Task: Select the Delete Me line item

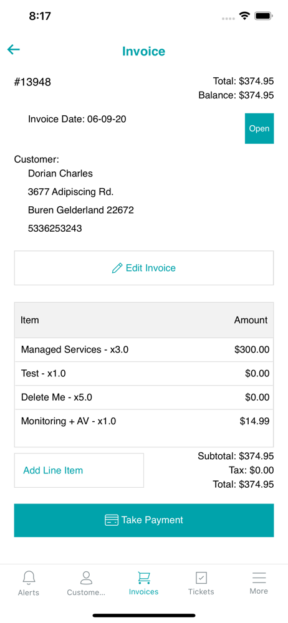Action: pyautogui.click(x=144, y=397)
